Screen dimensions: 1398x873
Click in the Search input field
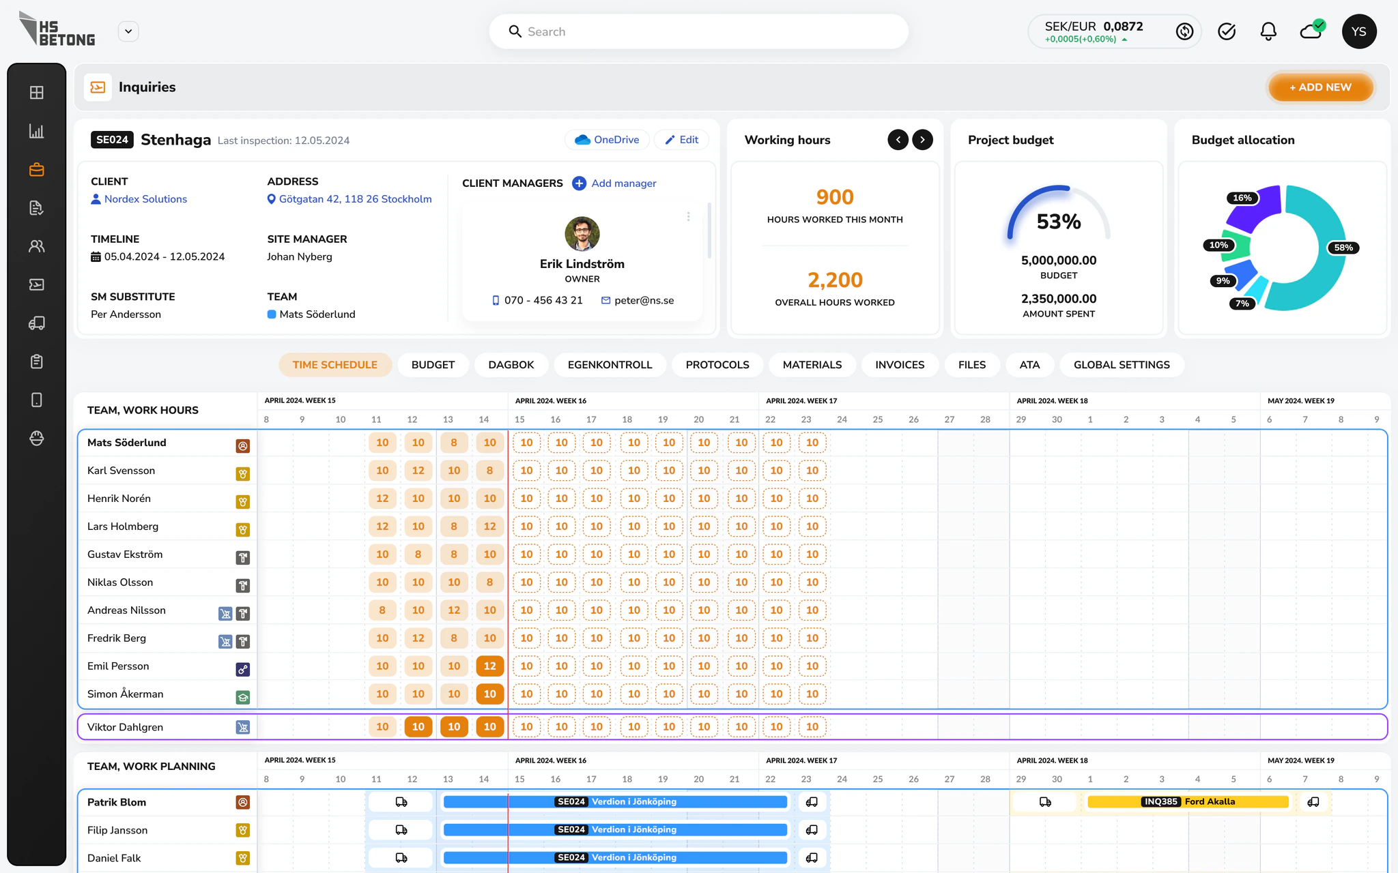[699, 31]
